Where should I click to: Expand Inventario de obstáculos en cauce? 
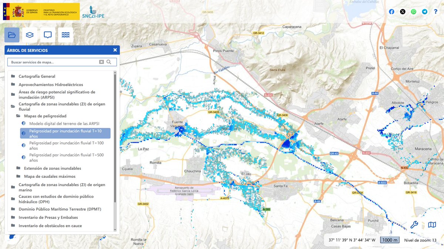pos(50,225)
